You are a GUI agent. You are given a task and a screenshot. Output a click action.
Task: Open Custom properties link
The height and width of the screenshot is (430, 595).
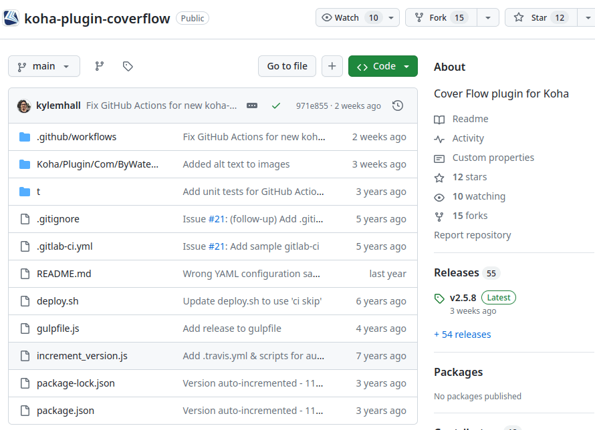pos(493,158)
